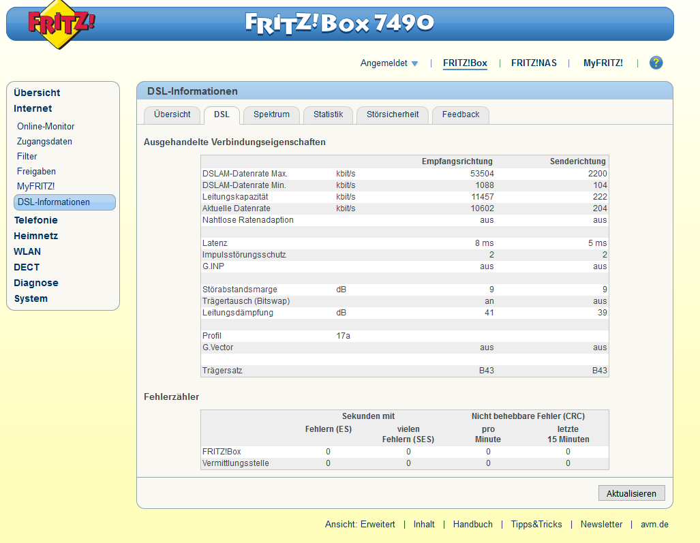
Task: Click the 2200 DSLAM max upstream value
Action: click(597, 174)
